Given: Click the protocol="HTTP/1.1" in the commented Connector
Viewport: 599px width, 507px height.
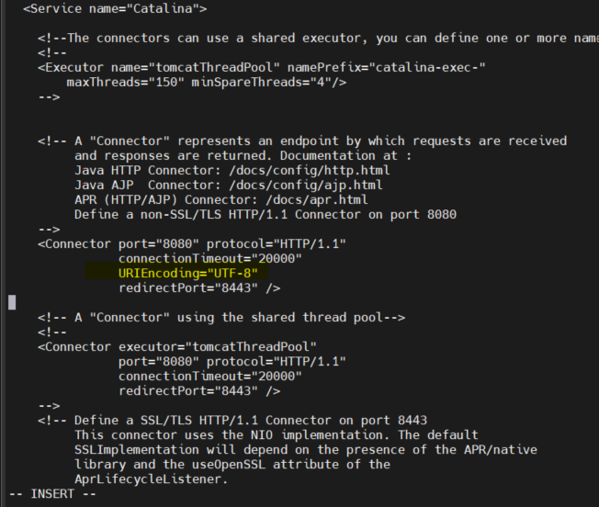Looking at the screenshot, I should point(277,362).
